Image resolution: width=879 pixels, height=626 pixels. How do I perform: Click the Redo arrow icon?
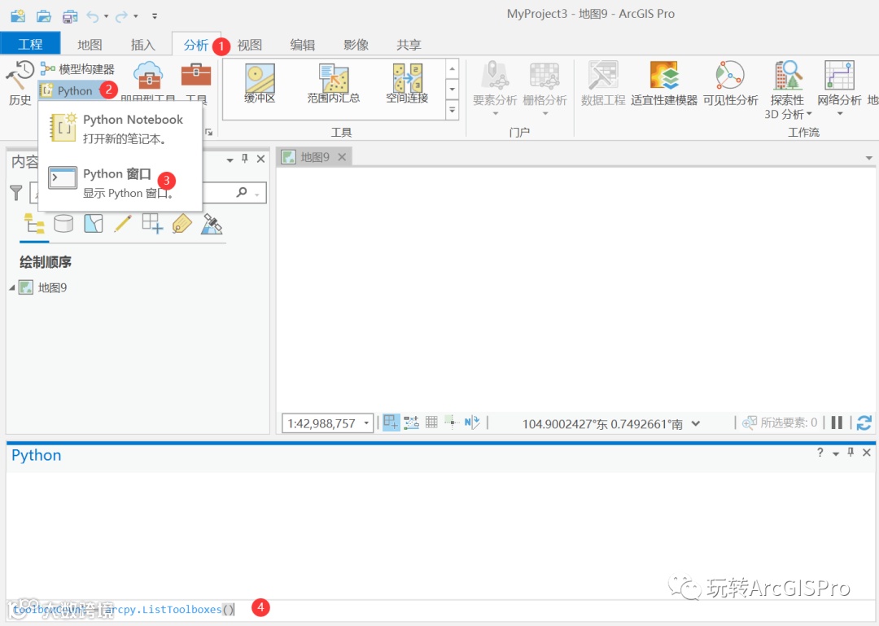[121, 17]
